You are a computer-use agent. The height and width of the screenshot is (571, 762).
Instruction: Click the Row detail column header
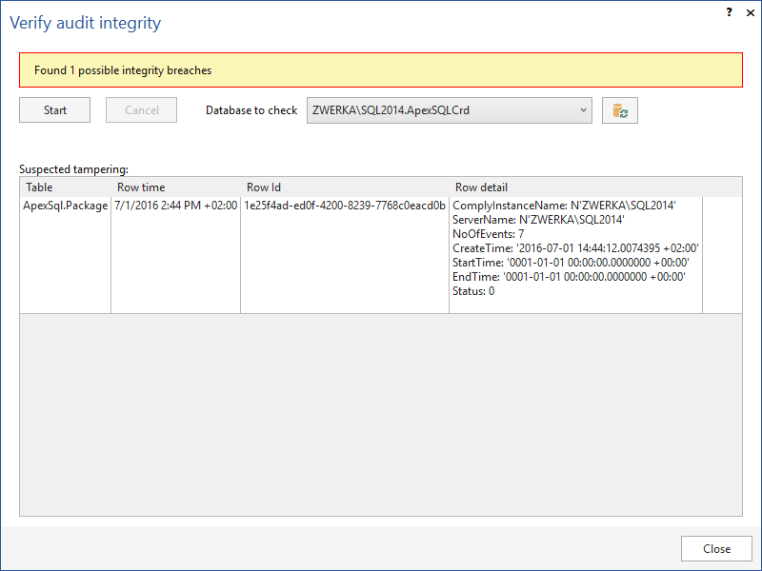click(x=575, y=187)
